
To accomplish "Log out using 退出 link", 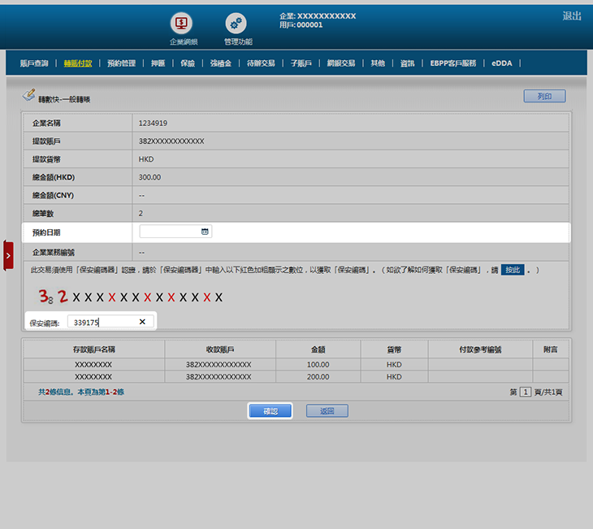I will coord(572,16).
